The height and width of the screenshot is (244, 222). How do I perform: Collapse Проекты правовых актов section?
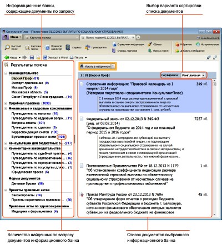(6, 190)
